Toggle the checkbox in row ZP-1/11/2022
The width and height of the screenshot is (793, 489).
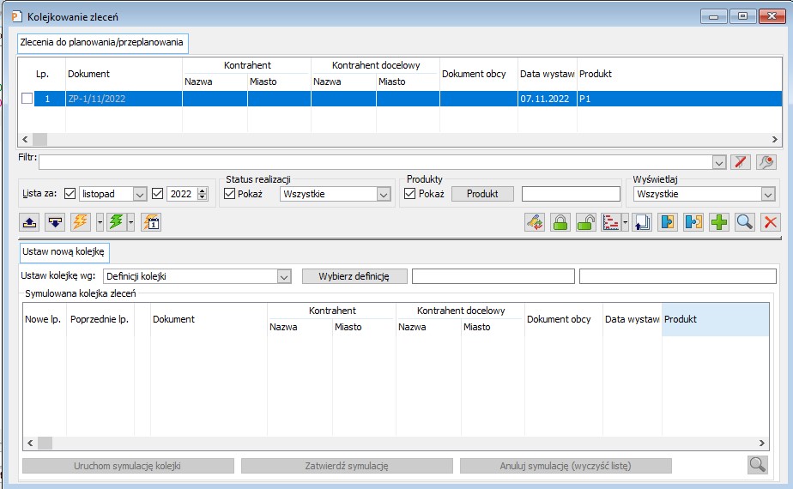27,99
